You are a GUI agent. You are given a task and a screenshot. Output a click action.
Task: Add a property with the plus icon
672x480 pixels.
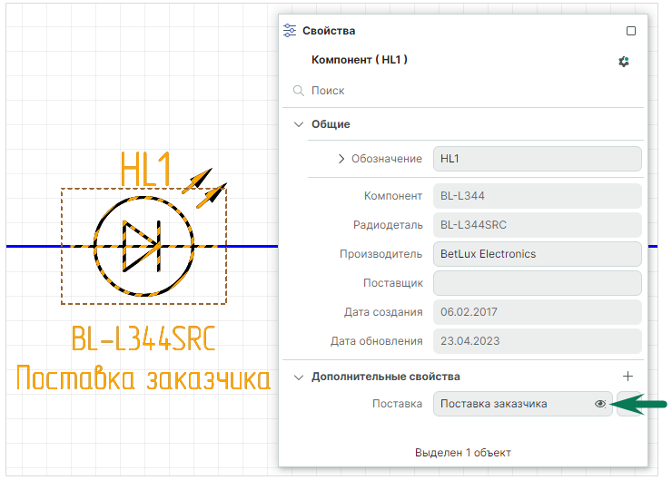tap(628, 376)
